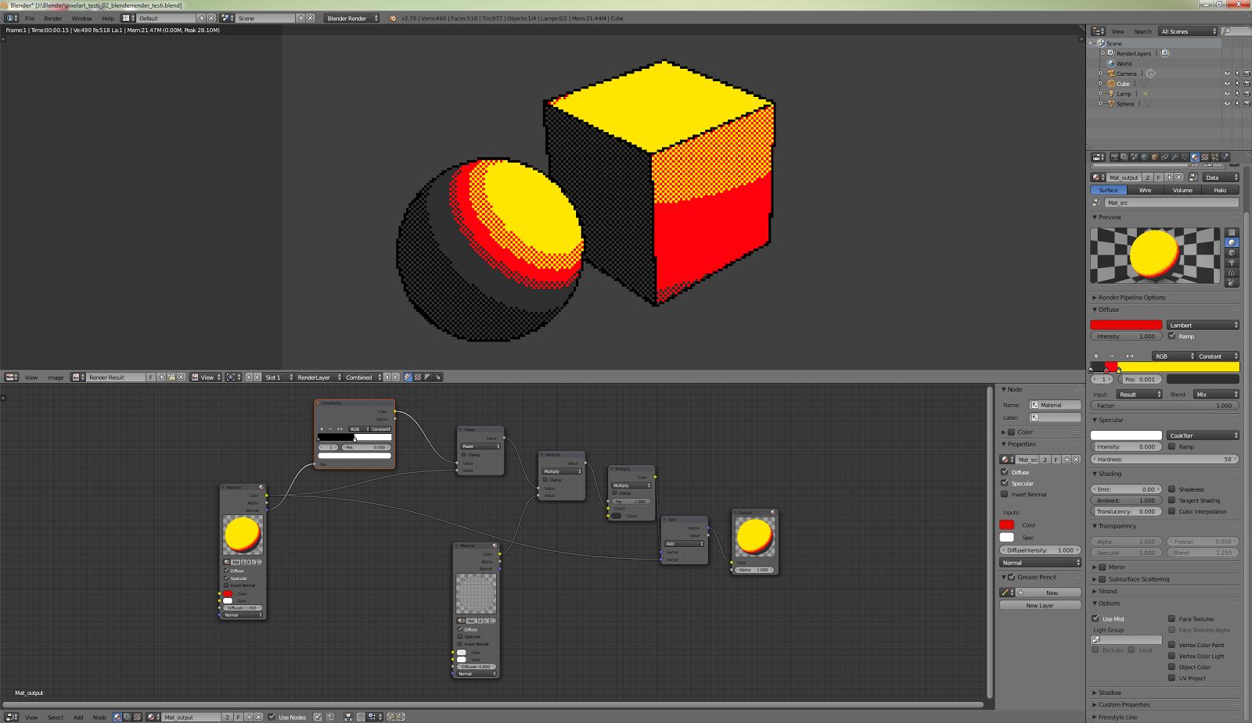Open the World properties tab (globe icon)
The width and height of the screenshot is (1252, 723).
pos(1143,157)
